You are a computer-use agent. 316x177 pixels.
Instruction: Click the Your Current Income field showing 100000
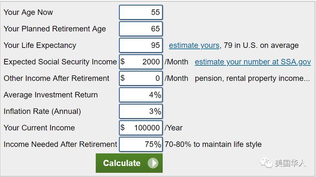141,128
